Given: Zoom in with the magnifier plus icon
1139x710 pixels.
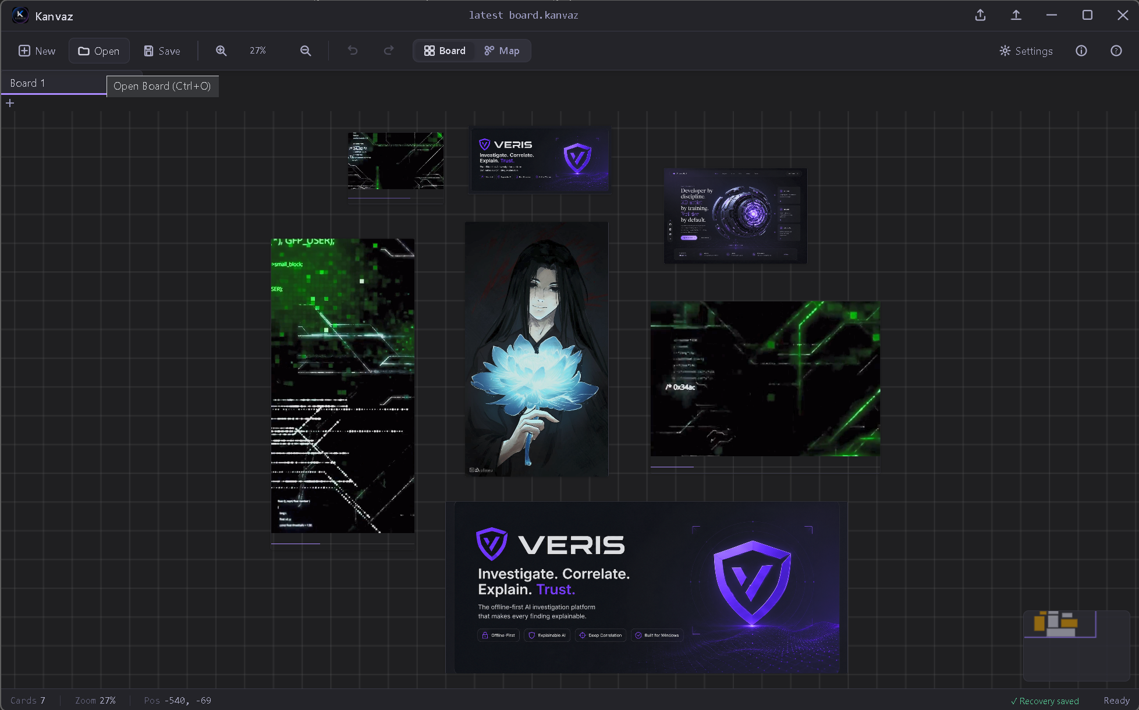Looking at the screenshot, I should pyautogui.click(x=221, y=51).
